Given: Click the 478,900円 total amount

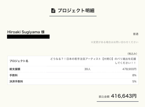Looking at the screenshot, I should [x=129, y=69].
